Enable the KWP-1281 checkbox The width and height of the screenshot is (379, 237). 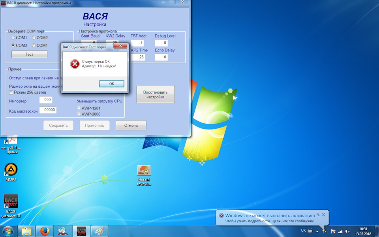79,108
